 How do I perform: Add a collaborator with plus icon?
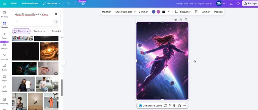224,4
